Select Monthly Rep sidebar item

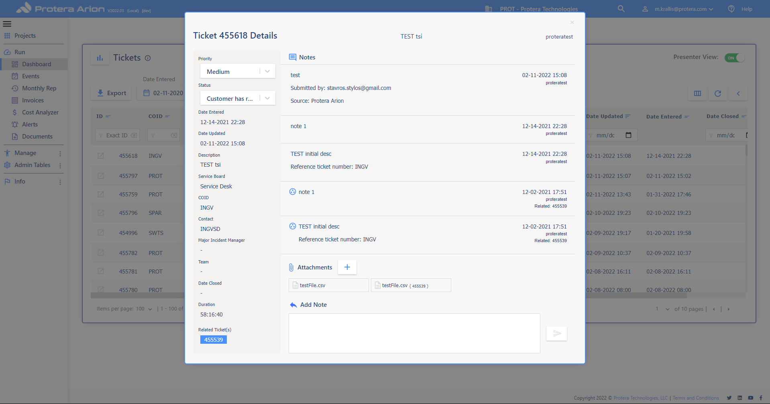(x=39, y=88)
